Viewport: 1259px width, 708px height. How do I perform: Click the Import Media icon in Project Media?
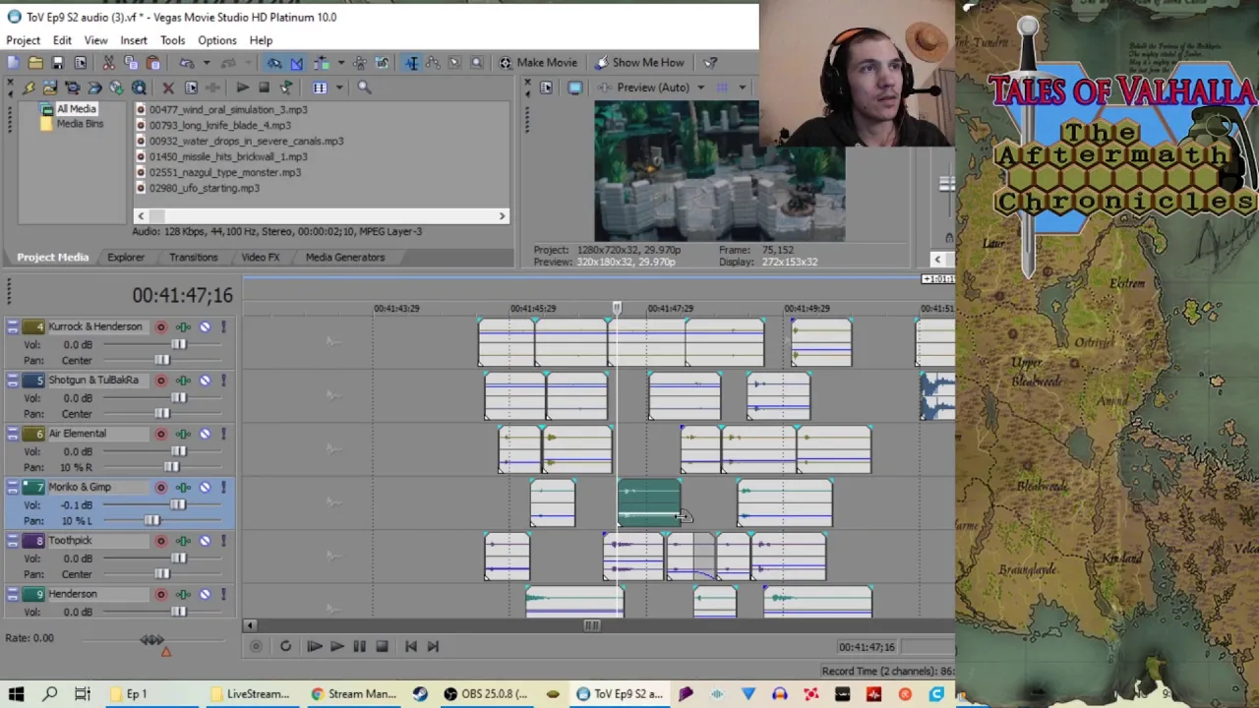[x=50, y=88]
